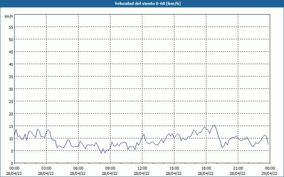Screen dimensions: 284x177
Task: Click the y-axis label '10'
Action: point(11,139)
